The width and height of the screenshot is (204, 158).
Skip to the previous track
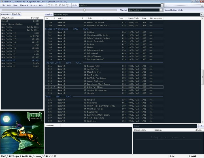coord(60,5)
